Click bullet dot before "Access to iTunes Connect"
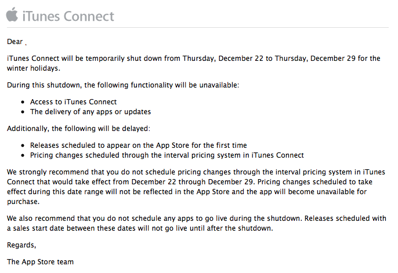This screenshot has width=398, height=273. click(x=23, y=103)
